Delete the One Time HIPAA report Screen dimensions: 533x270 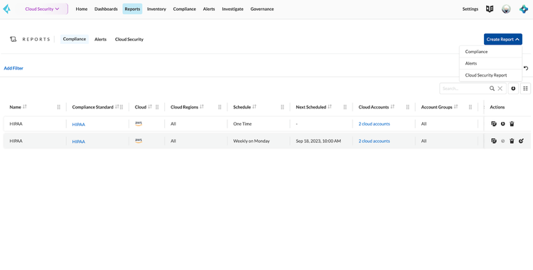(x=512, y=124)
